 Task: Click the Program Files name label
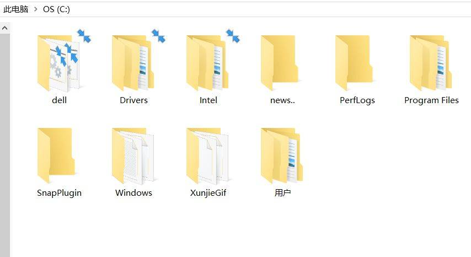(x=431, y=100)
